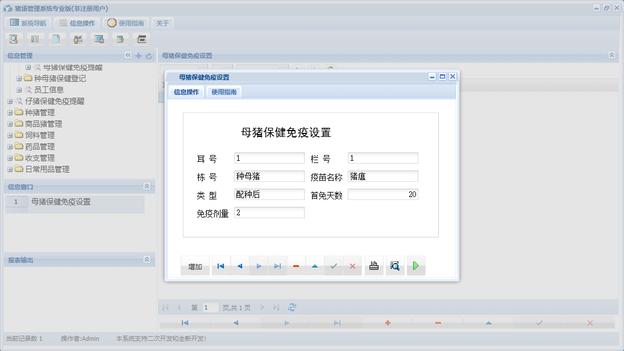Expand the 种猪管理 folder node
Image resolution: width=624 pixels, height=351 pixels.
pyautogui.click(x=10, y=112)
